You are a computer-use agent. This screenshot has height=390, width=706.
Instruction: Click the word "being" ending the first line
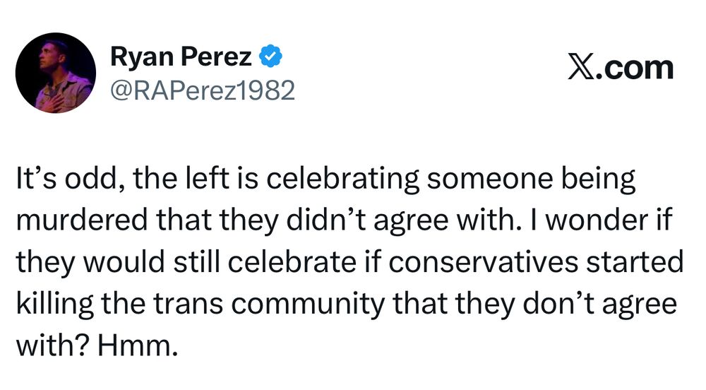point(598,179)
